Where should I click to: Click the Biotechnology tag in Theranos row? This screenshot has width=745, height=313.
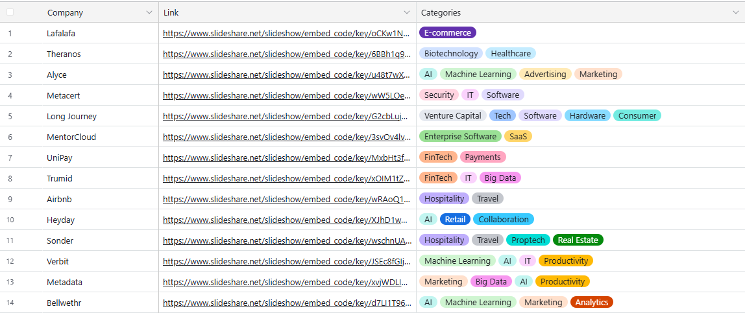(451, 54)
